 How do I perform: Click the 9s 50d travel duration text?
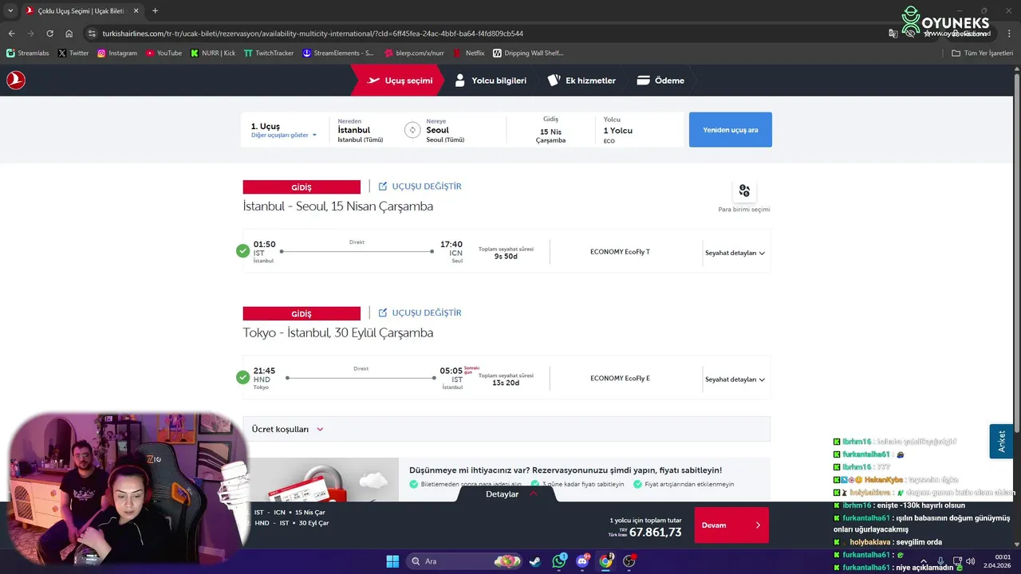[506, 257]
